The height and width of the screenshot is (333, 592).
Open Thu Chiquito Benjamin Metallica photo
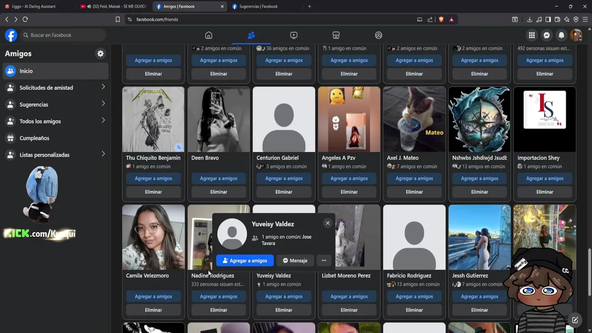(x=153, y=119)
